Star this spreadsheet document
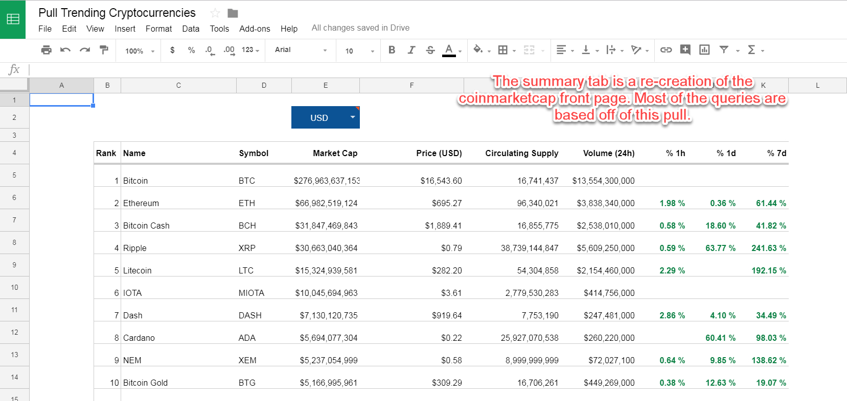 215,13
